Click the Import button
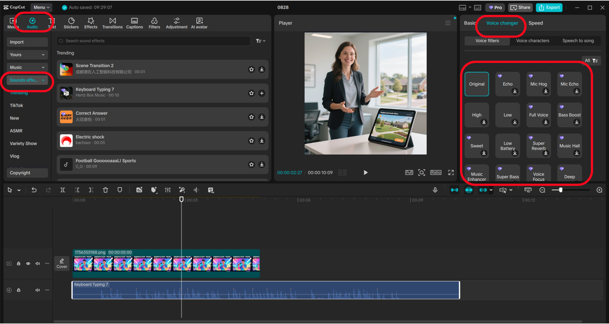Screen dimensions: 609x324 pyautogui.click(x=27, y=42)
